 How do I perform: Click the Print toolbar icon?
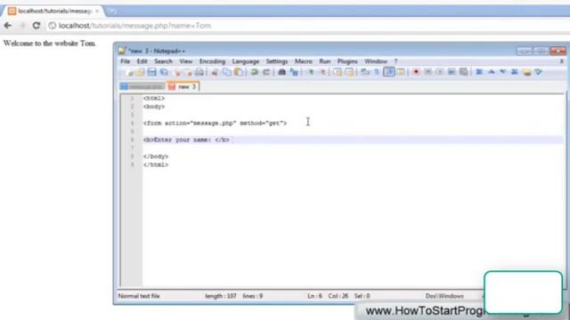pyautogui.click(x=199, y=72)
